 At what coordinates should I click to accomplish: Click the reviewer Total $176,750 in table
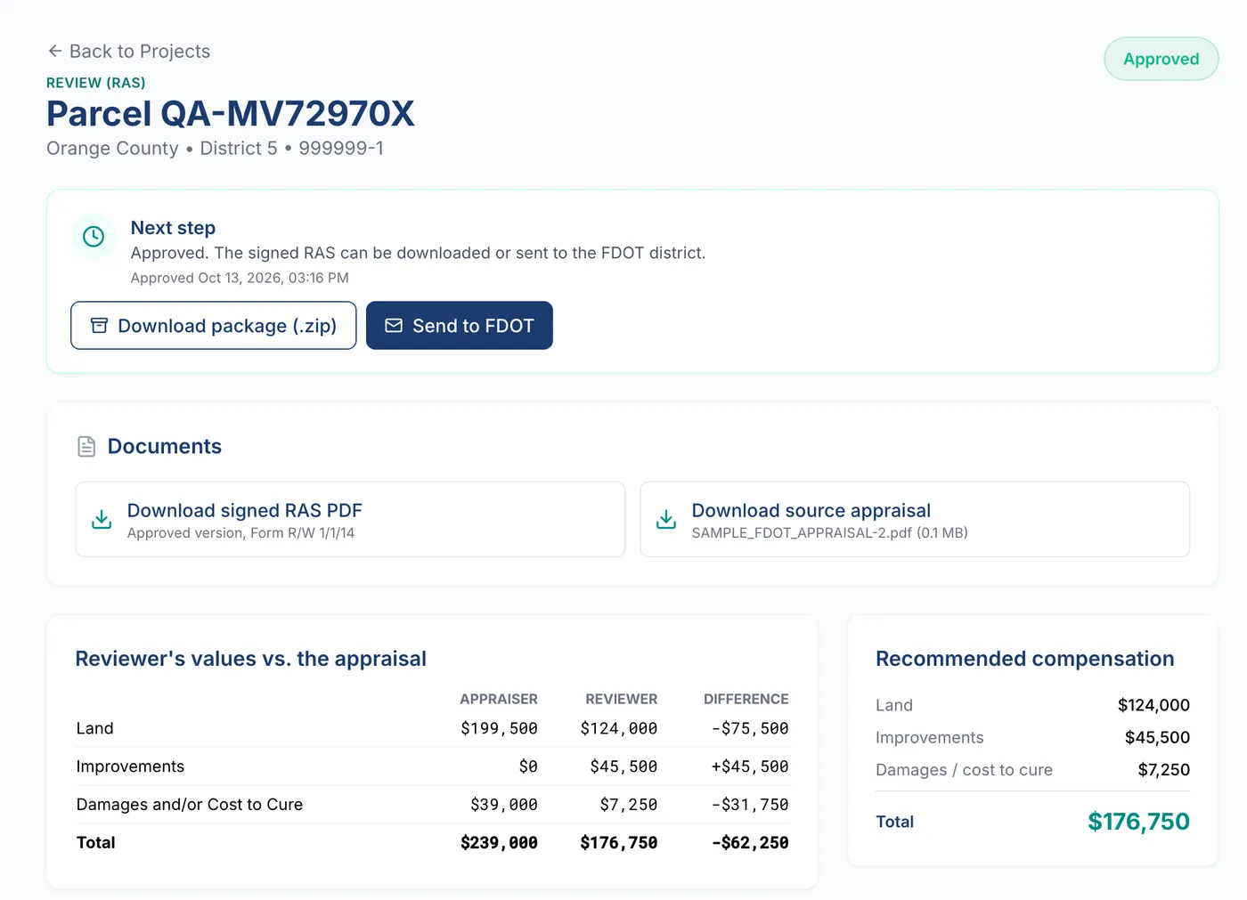tap(618, 842)
